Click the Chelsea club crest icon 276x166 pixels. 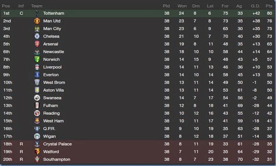click(37, 36)
